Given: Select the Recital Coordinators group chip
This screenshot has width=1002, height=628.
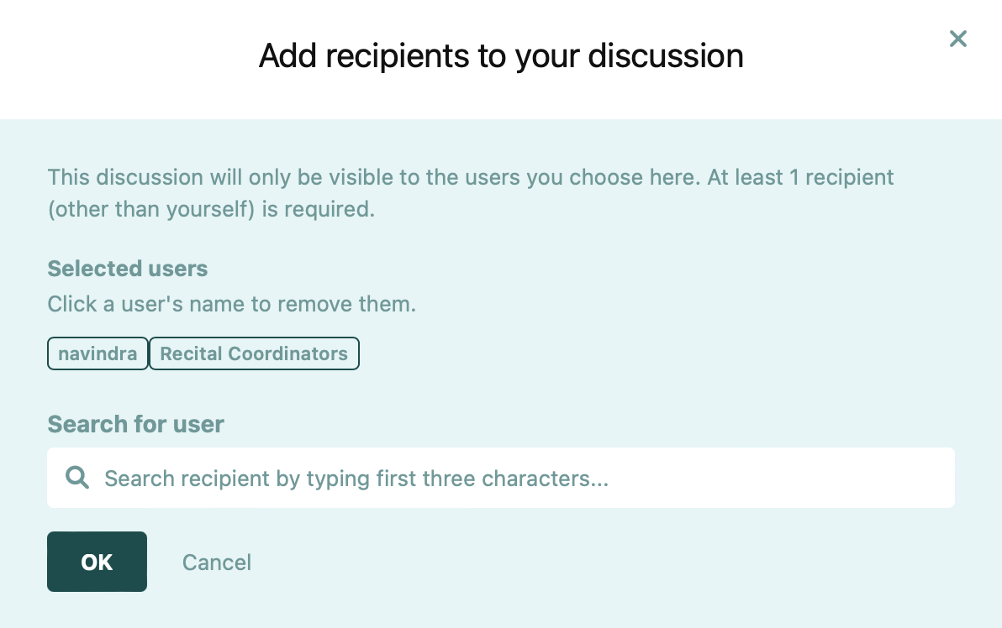Looking at the screenshot, I should [254, 353].
